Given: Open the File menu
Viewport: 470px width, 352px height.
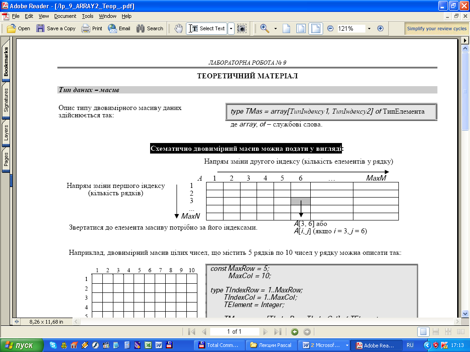Looking at the screenshot, I should tap(16, 16).
